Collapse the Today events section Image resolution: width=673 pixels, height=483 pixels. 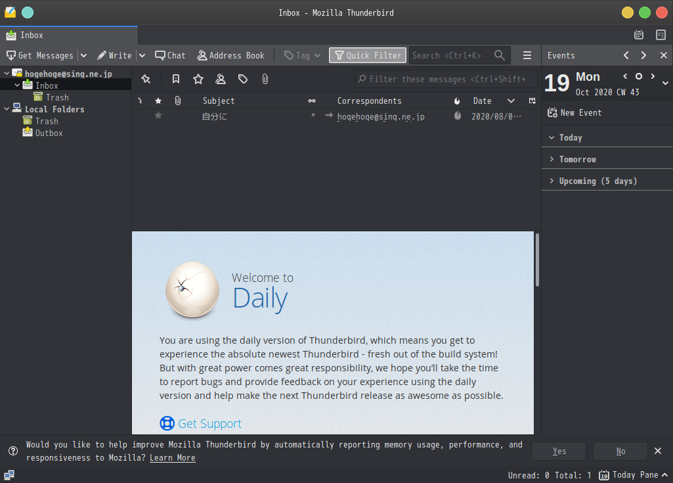(552, 137)
